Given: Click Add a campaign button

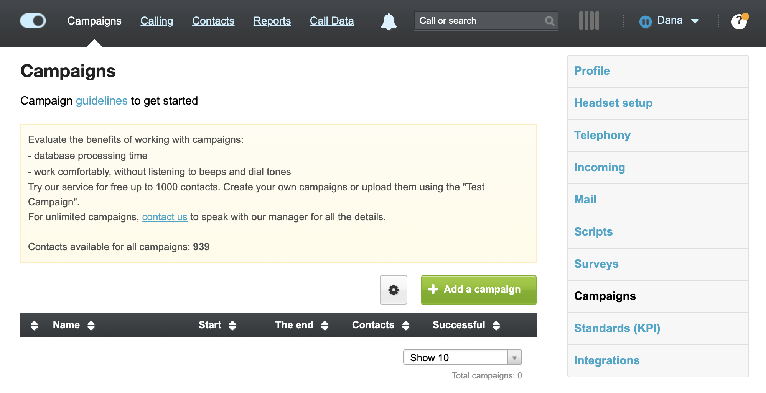Looking at the screenshot, I should 478,290.
